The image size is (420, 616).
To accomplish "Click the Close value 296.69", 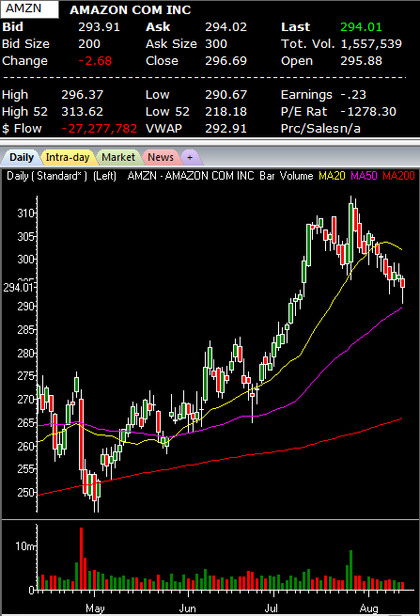I will coord(226,61).
